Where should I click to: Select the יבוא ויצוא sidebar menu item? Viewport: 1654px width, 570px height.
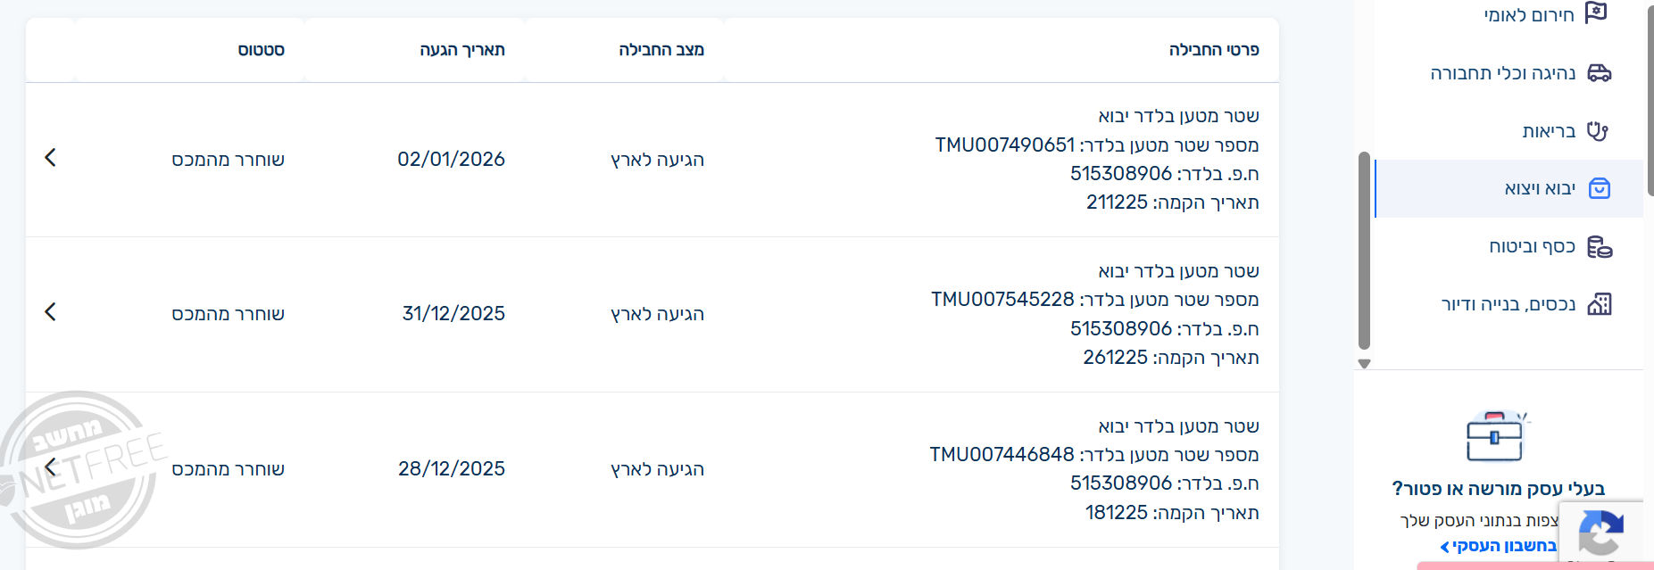pos(1540,188)
